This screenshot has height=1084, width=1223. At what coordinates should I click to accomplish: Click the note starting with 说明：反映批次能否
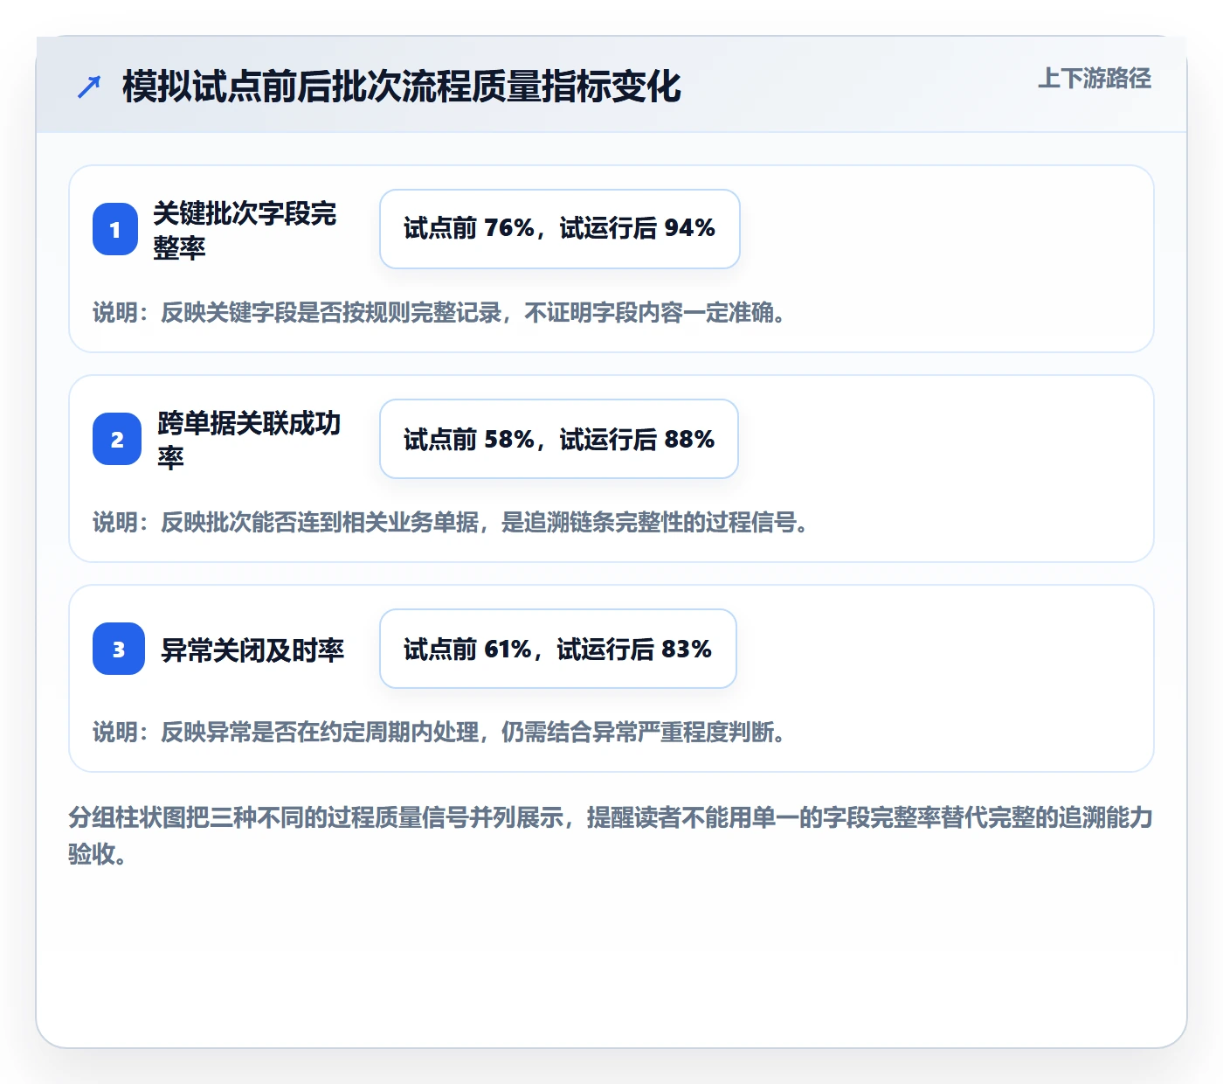(x=450, y=522)
